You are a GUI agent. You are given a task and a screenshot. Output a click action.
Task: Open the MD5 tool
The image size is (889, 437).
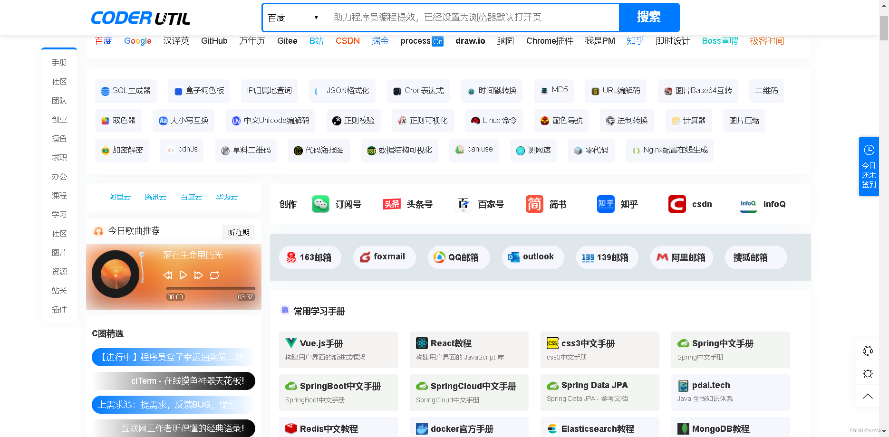(554, 91)
